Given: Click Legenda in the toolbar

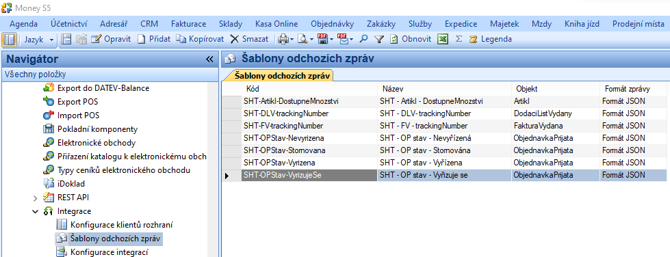Looking at the screenshot, I should point(491,39).
